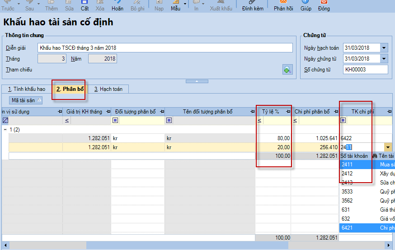
Task: Click the 80,00 percentage cell
Action: 273,138
